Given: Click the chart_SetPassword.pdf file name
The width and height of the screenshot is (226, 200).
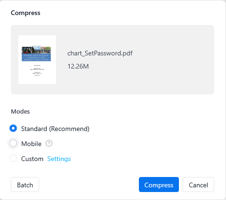Looking at the screenshot, I should click(x=100, y=53).
